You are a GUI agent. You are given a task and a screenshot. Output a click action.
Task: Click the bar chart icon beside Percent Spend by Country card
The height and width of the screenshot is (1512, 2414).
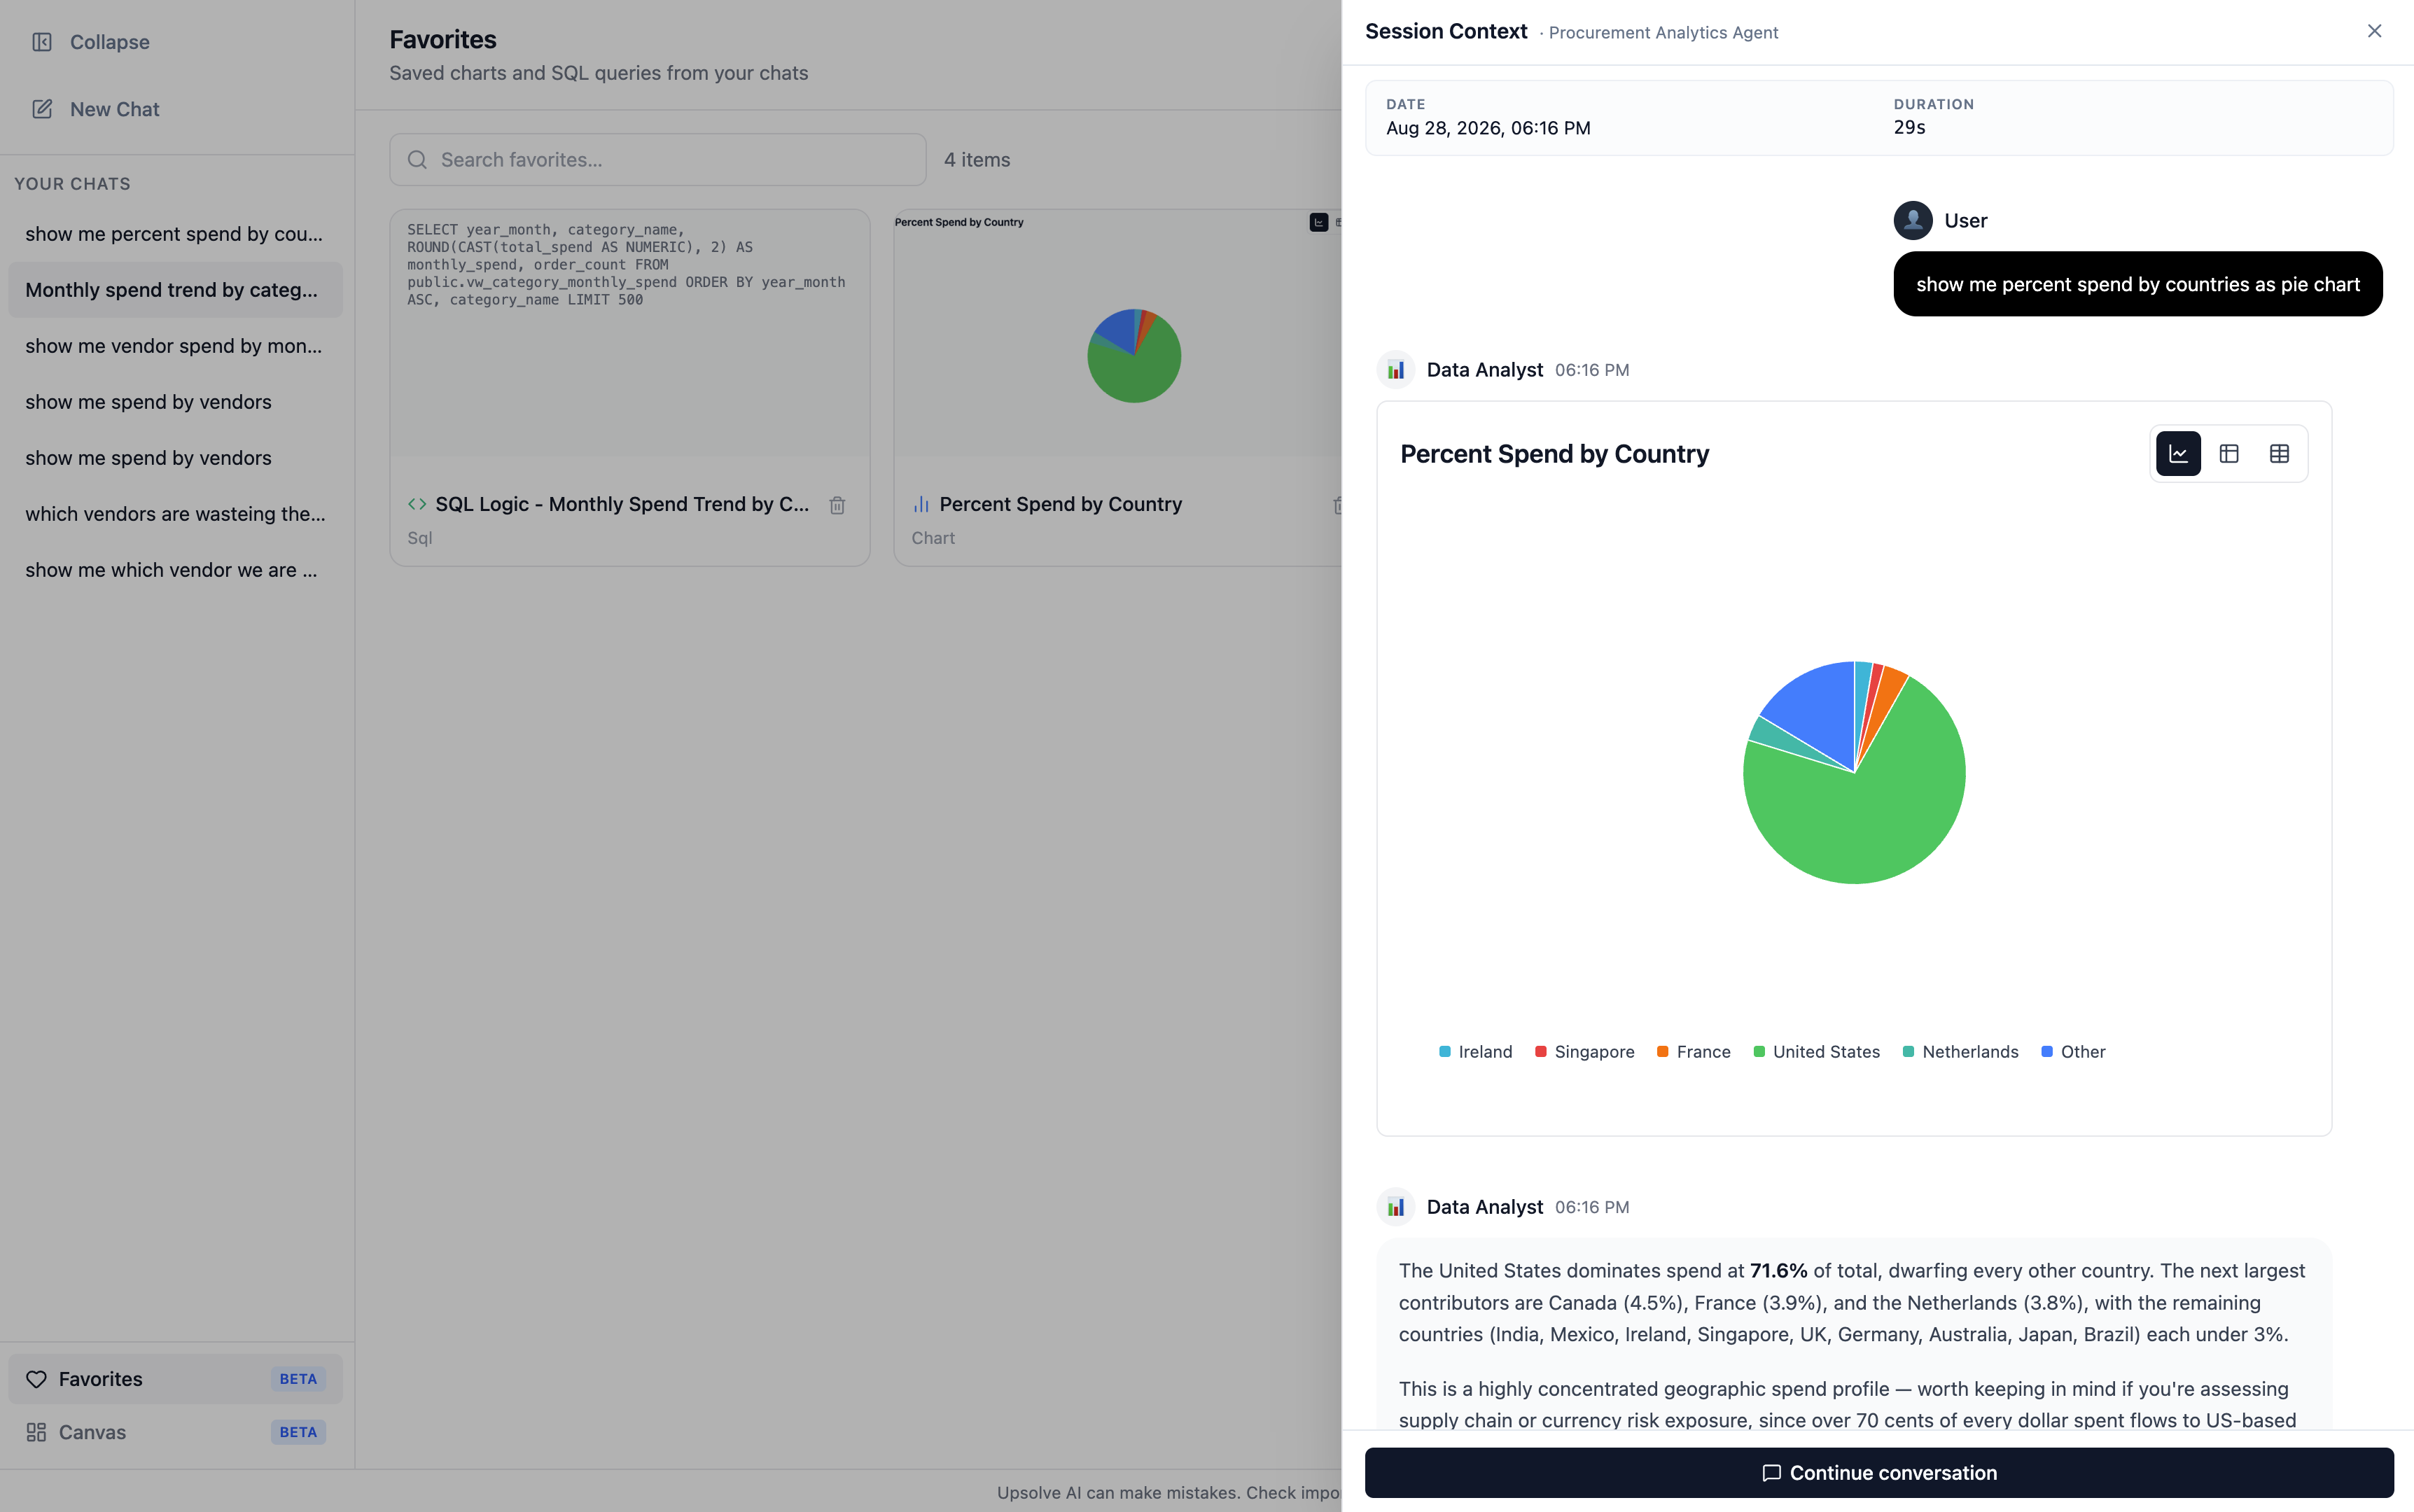pyautogui.click(x=921, y=504)
